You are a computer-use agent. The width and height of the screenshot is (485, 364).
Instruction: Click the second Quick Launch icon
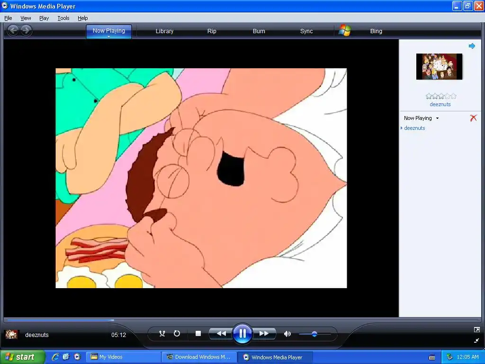coord(66,357)
